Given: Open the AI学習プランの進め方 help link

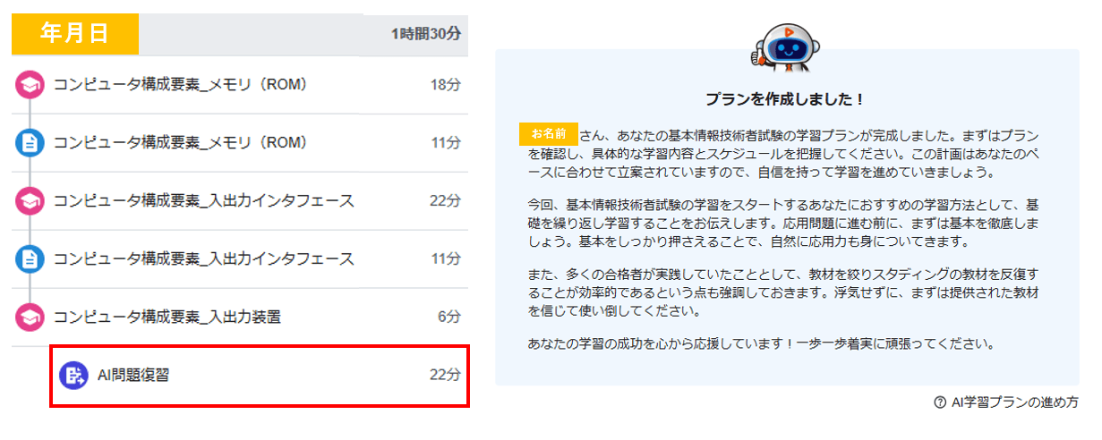Looking at the screenshot, I should click(1014, 402).
